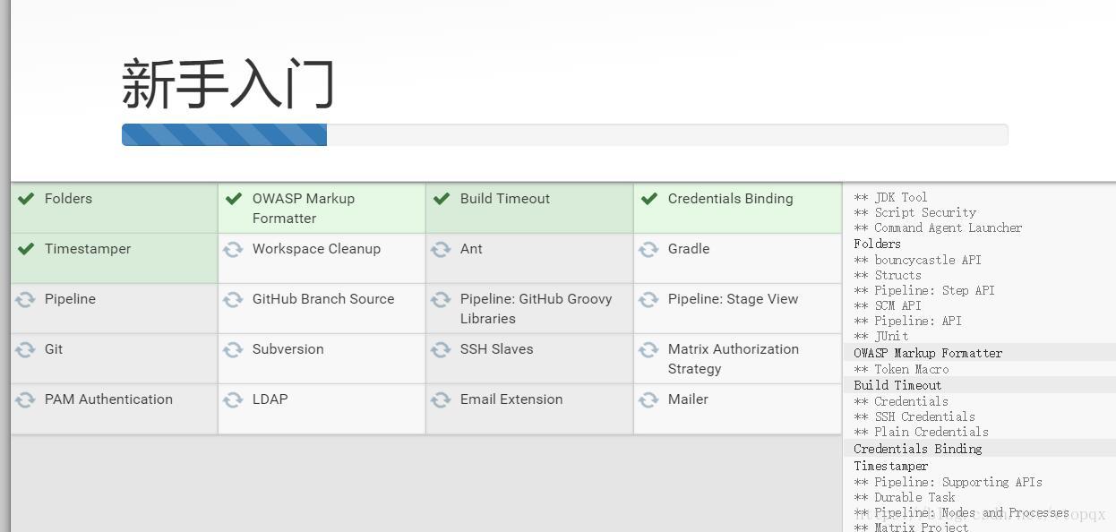
Task: Click the pending sync icon beside Pipeline
Action: pyautogui.click(x=25, y=299)
